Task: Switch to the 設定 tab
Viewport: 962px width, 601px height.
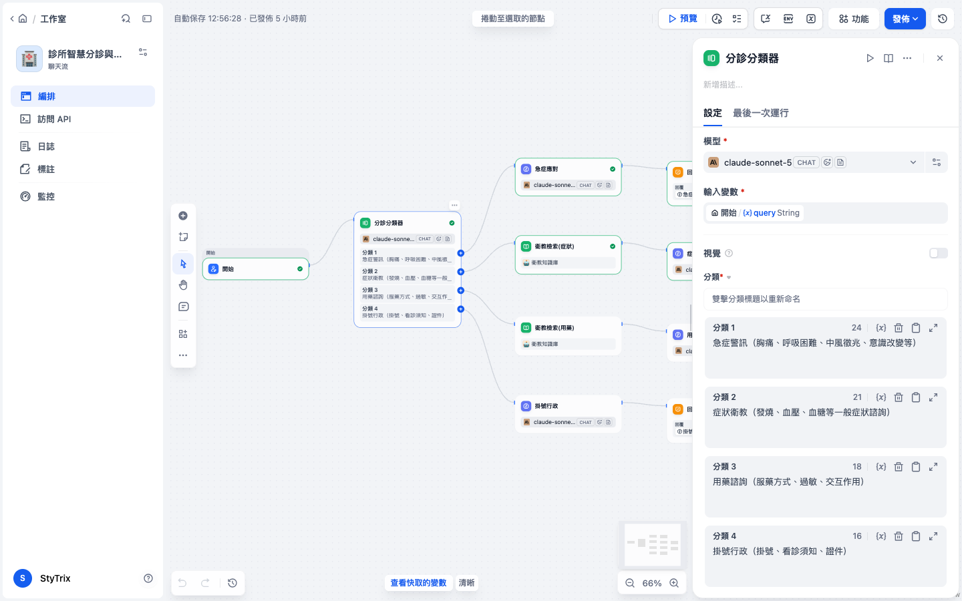Action: (x=713, y=113)
